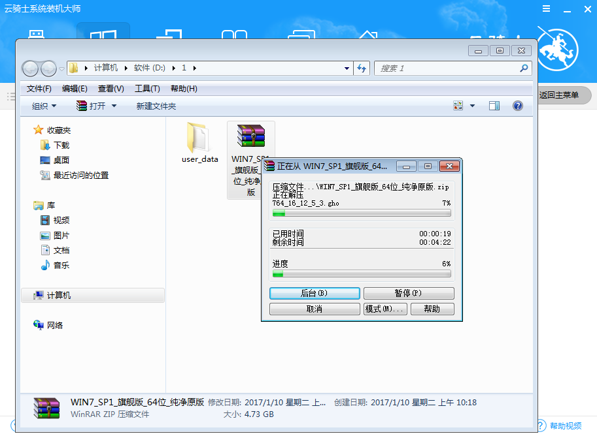Cancel extraction with 取消

[315, 309]
